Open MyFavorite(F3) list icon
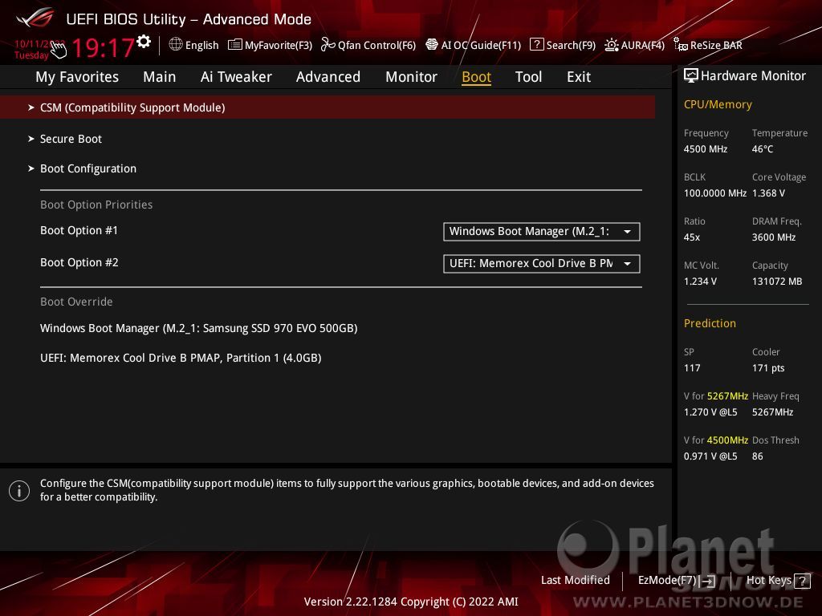The image size is (822, 616). tap(235, 45)
